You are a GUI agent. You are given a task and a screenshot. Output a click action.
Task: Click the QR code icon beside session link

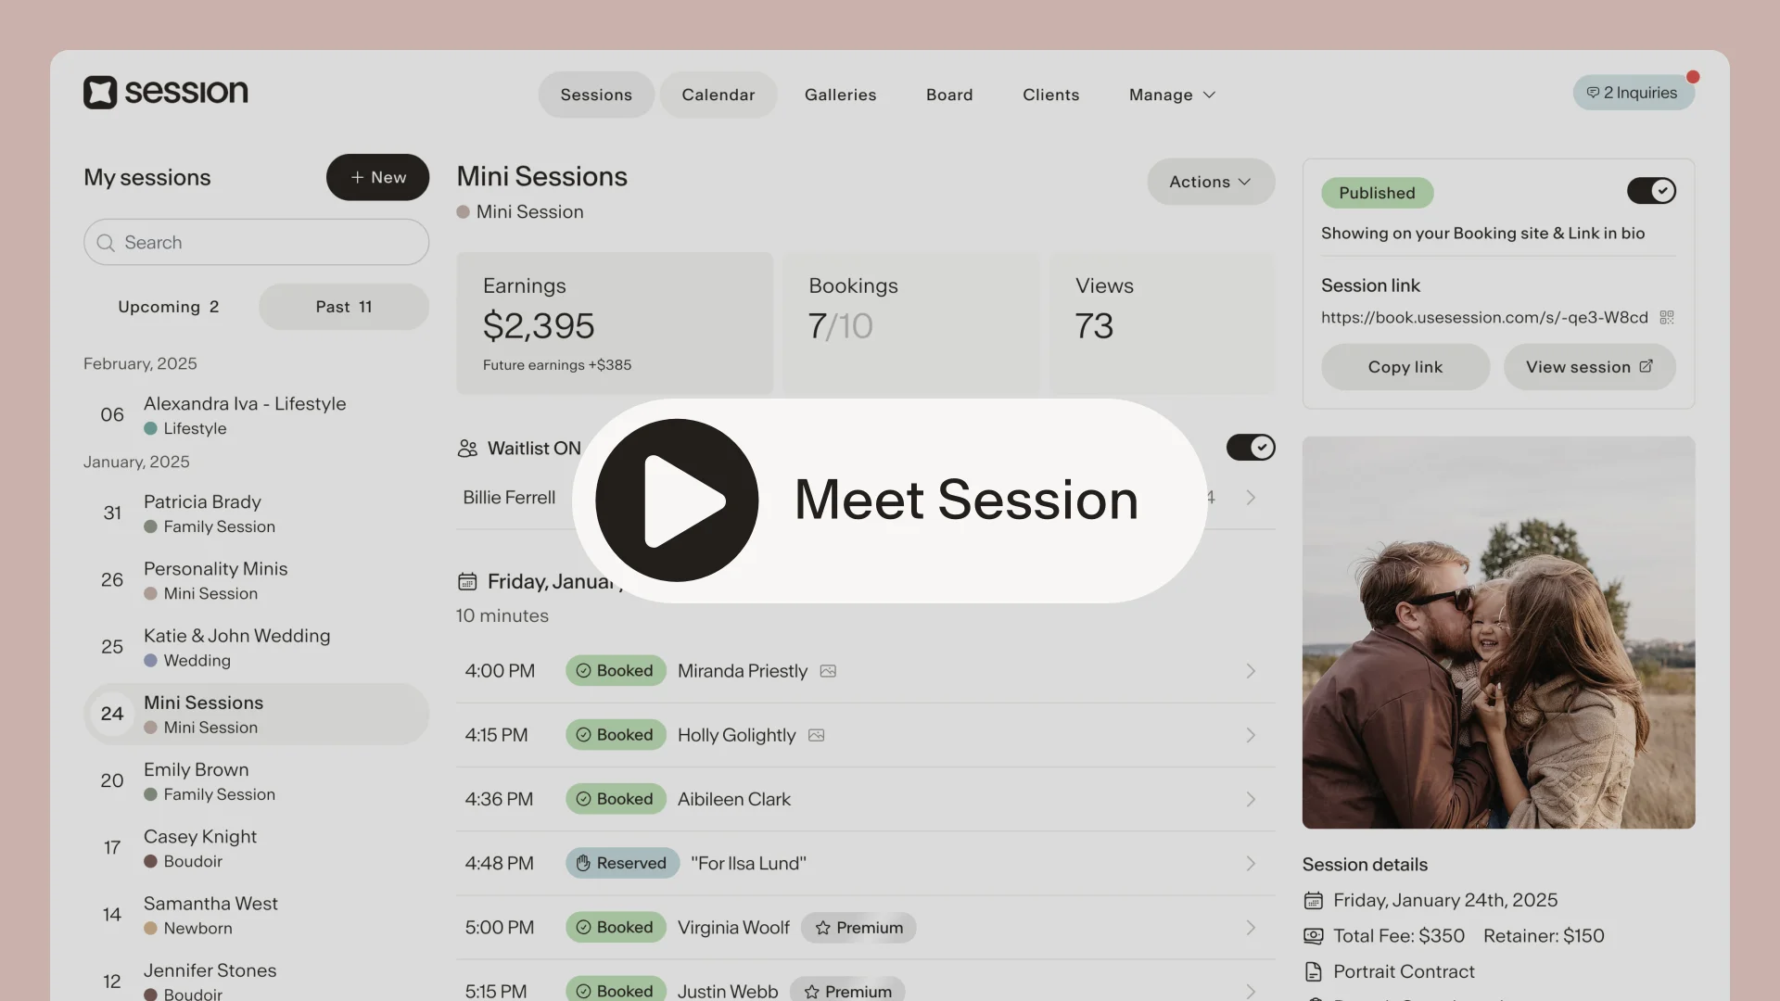coord(1666,318)
